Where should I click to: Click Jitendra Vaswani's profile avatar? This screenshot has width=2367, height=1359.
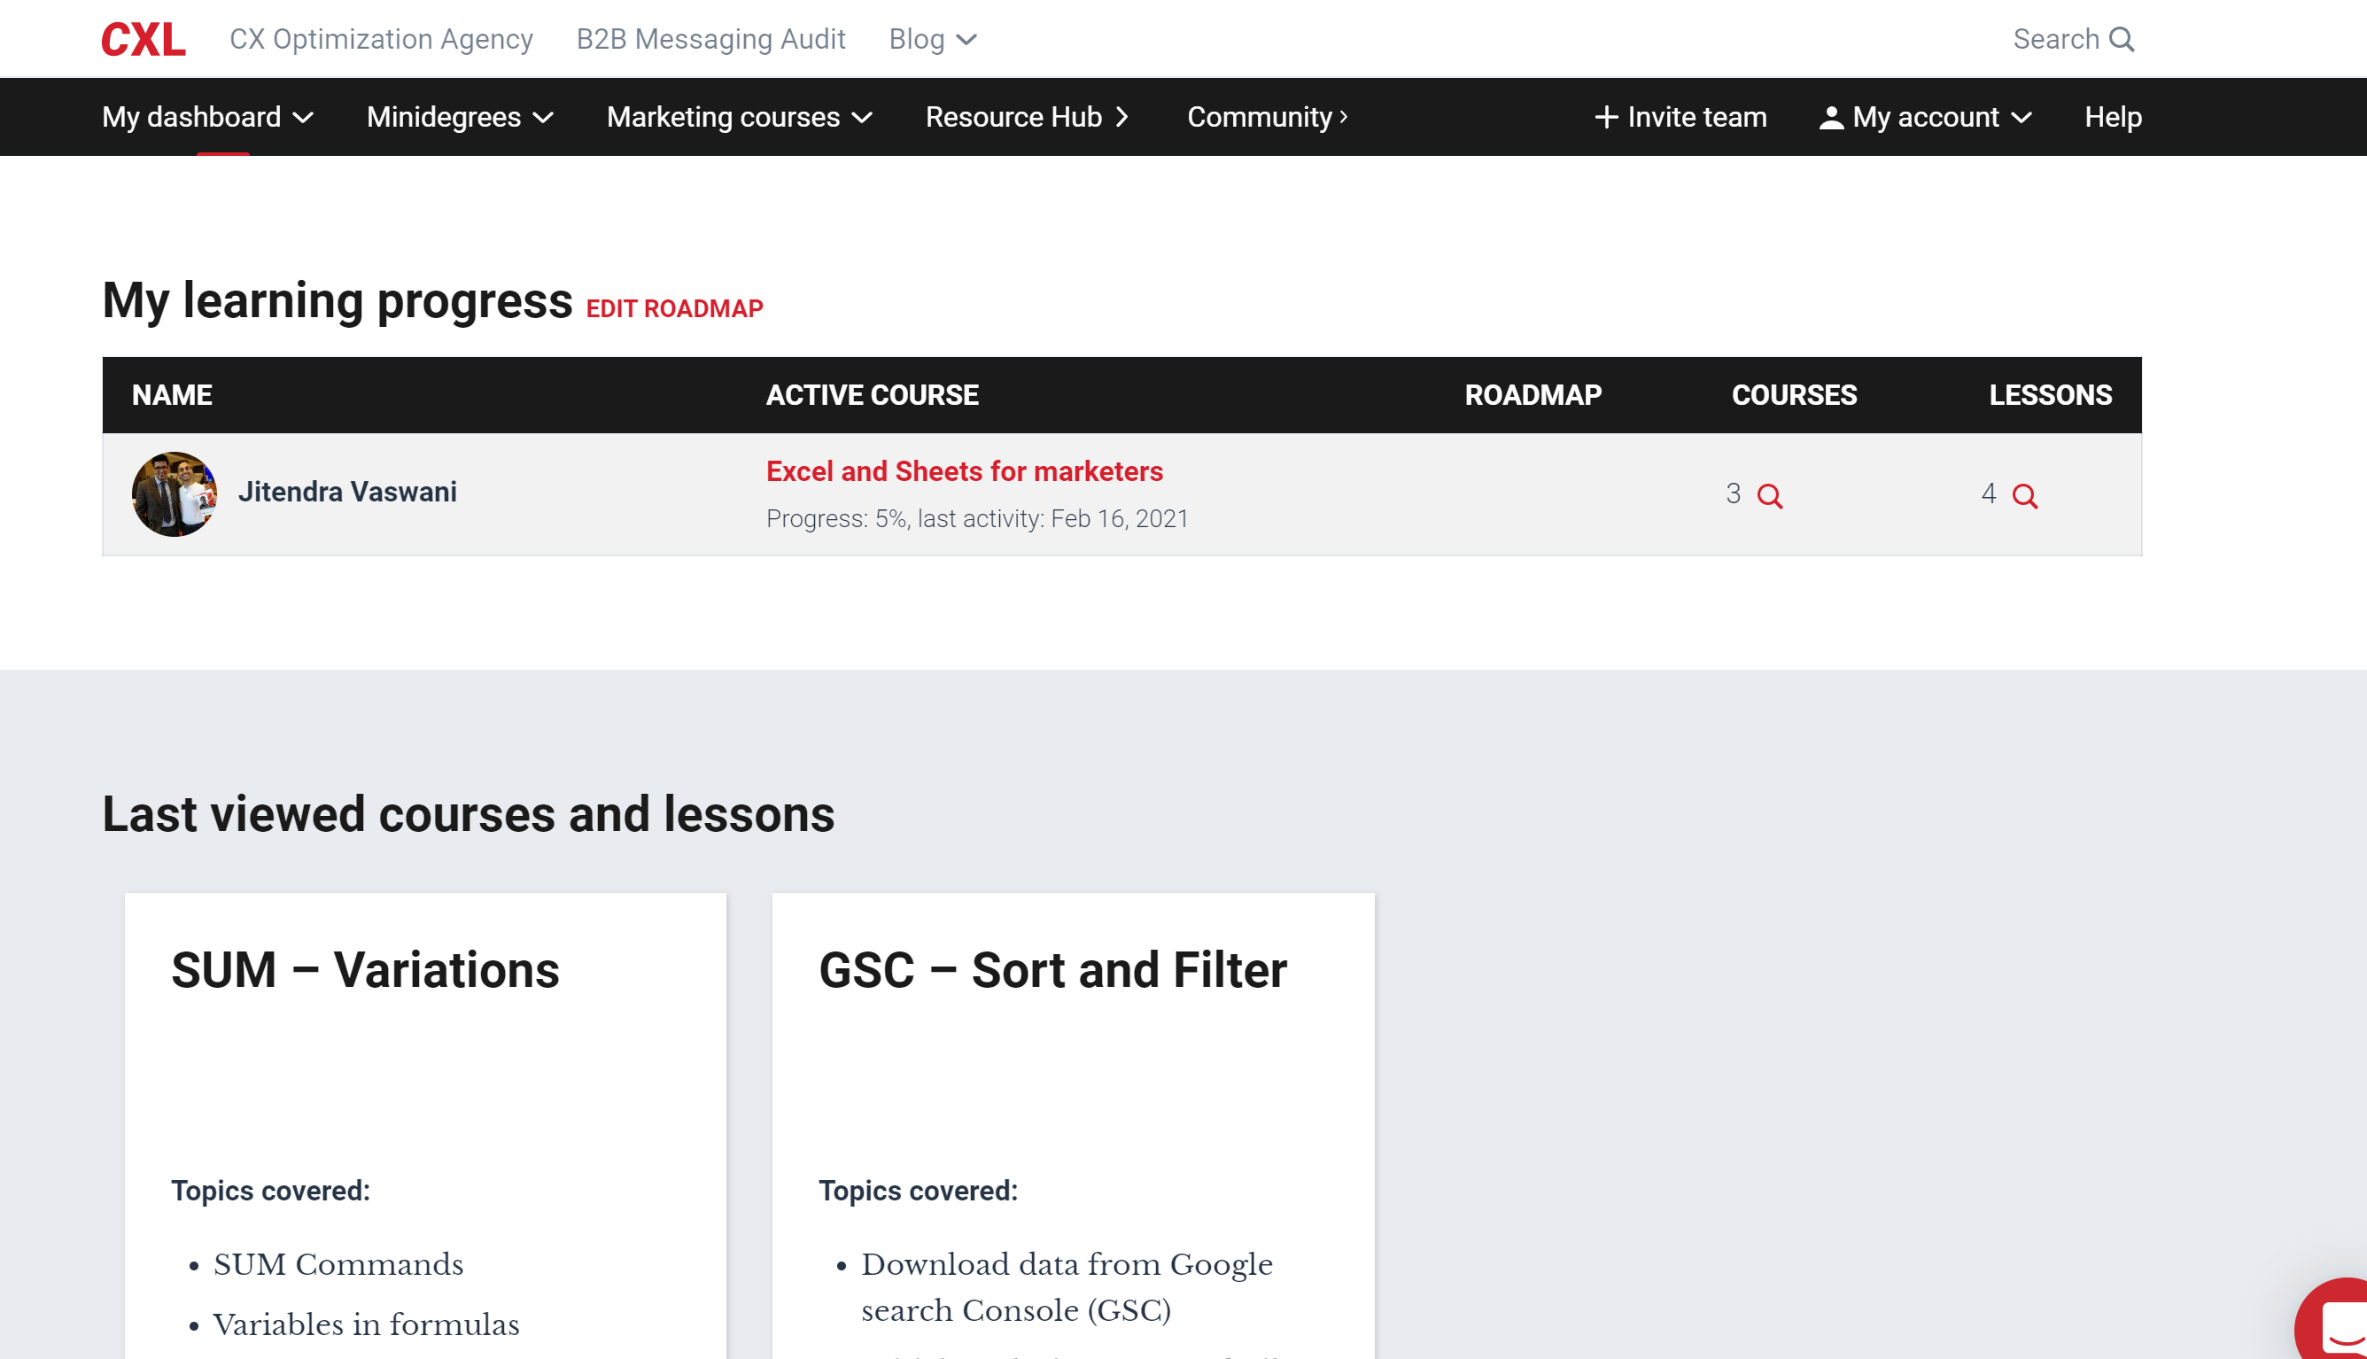click(x=175, y=493)
